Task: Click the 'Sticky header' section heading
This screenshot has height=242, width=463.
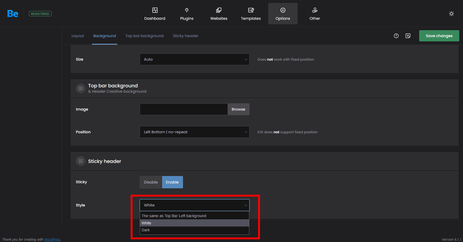Action: tap(104, 161)
